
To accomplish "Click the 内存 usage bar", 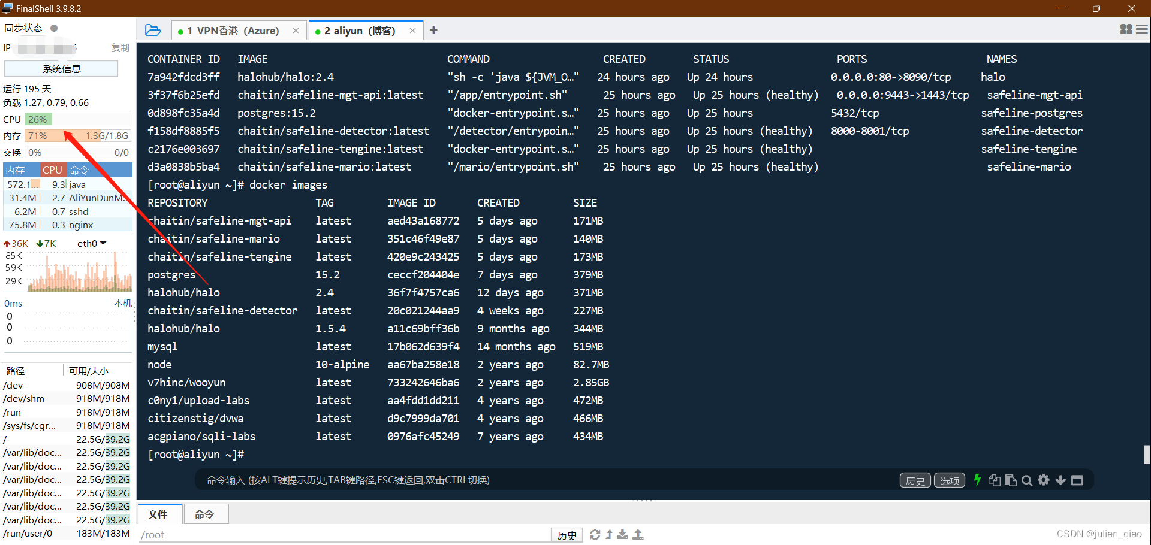I will point(78,136).
